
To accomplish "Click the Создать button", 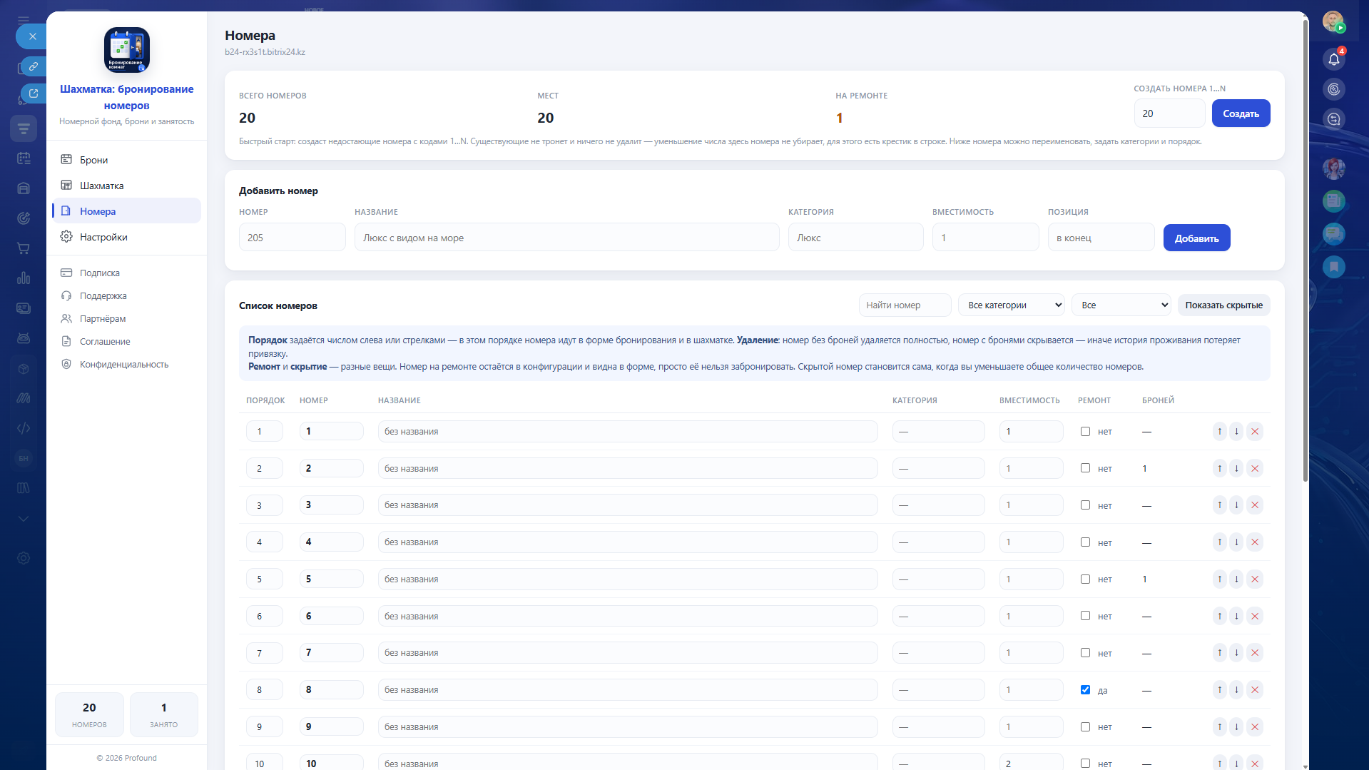I will click(x=1241, y=113).
